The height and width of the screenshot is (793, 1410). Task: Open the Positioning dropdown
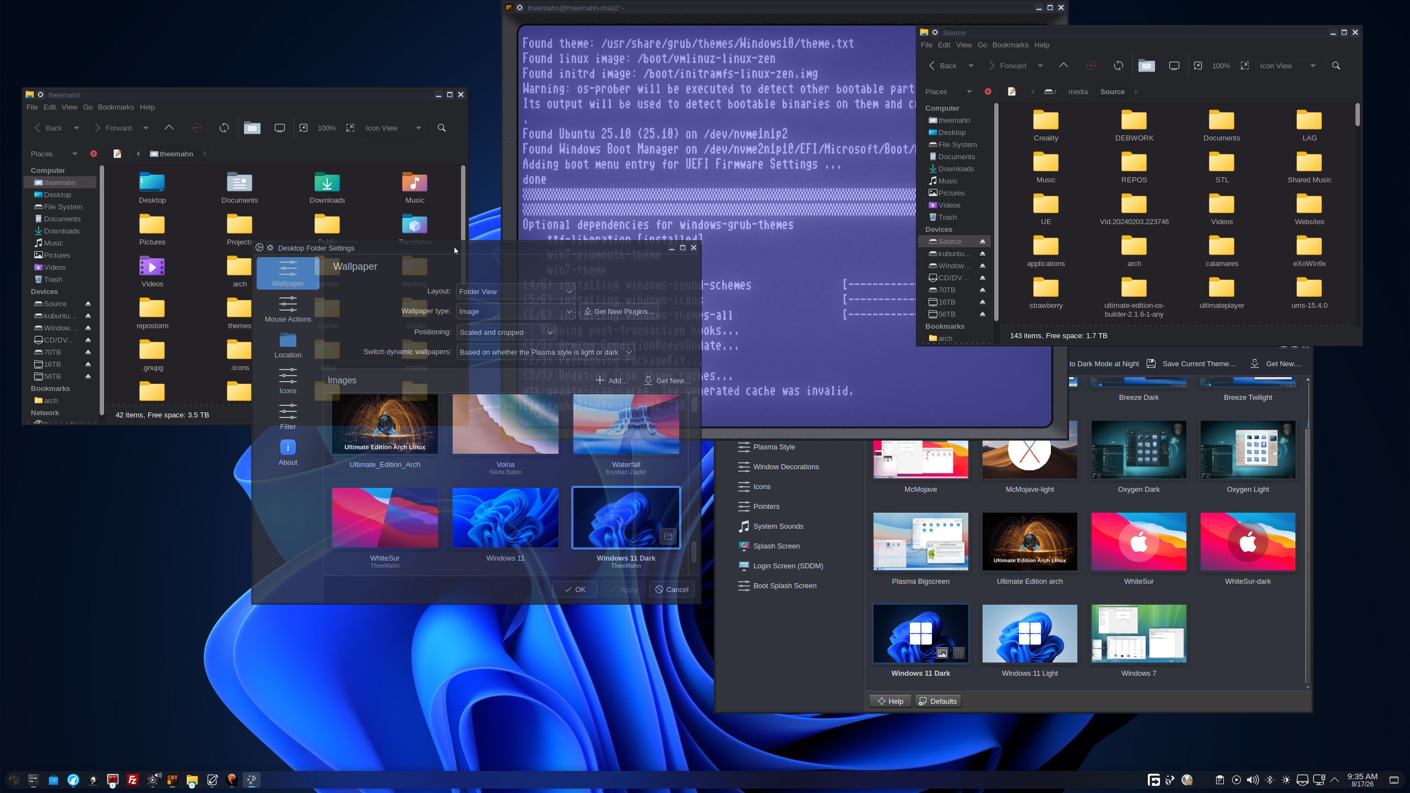[x=506, y=332]
